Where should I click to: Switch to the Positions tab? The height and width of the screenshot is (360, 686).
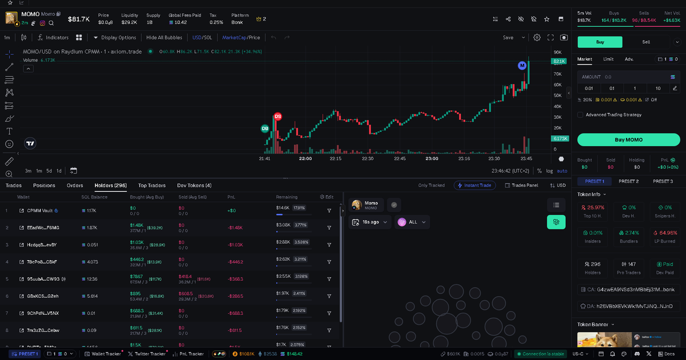pos(44,185)
